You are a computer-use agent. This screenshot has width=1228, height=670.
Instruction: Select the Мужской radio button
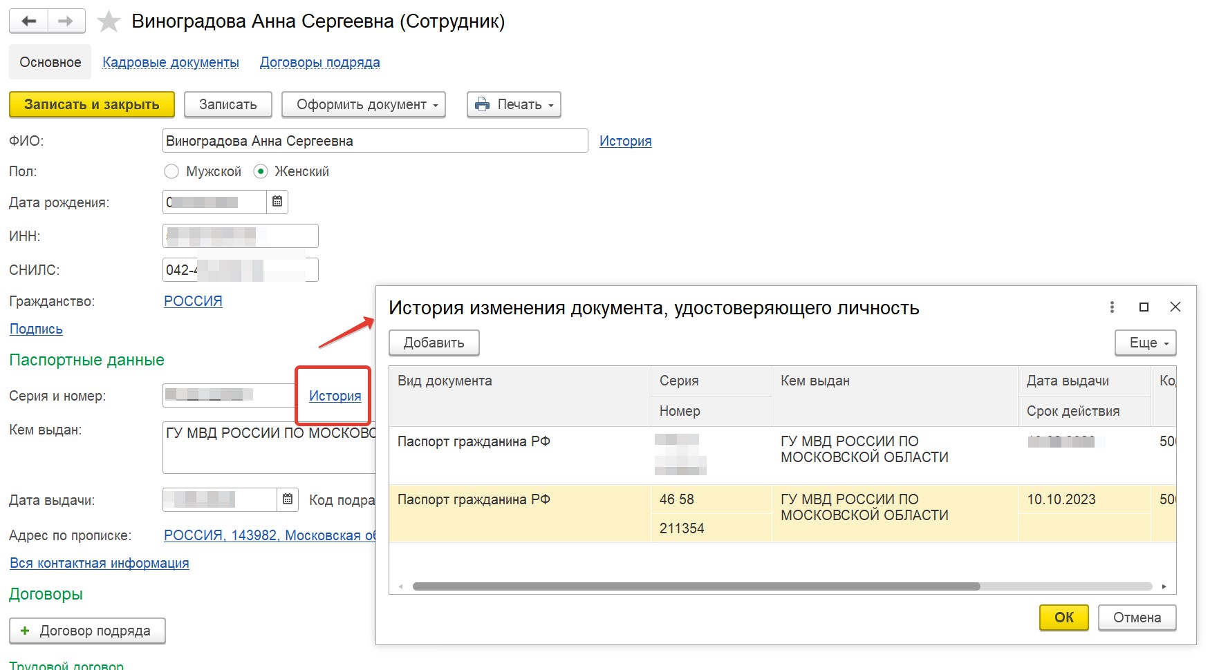[x=171, y=171]
